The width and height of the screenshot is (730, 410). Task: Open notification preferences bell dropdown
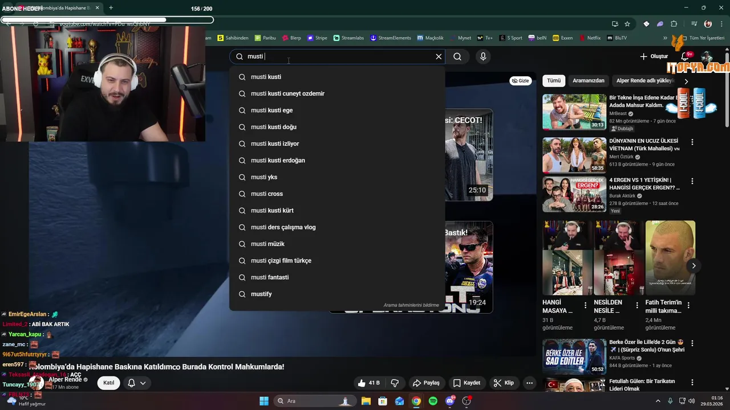(x=137, y=383)
